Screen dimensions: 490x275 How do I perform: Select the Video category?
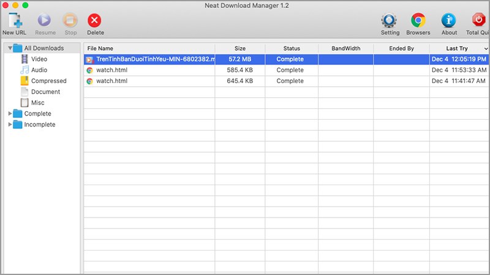(39, 59)
